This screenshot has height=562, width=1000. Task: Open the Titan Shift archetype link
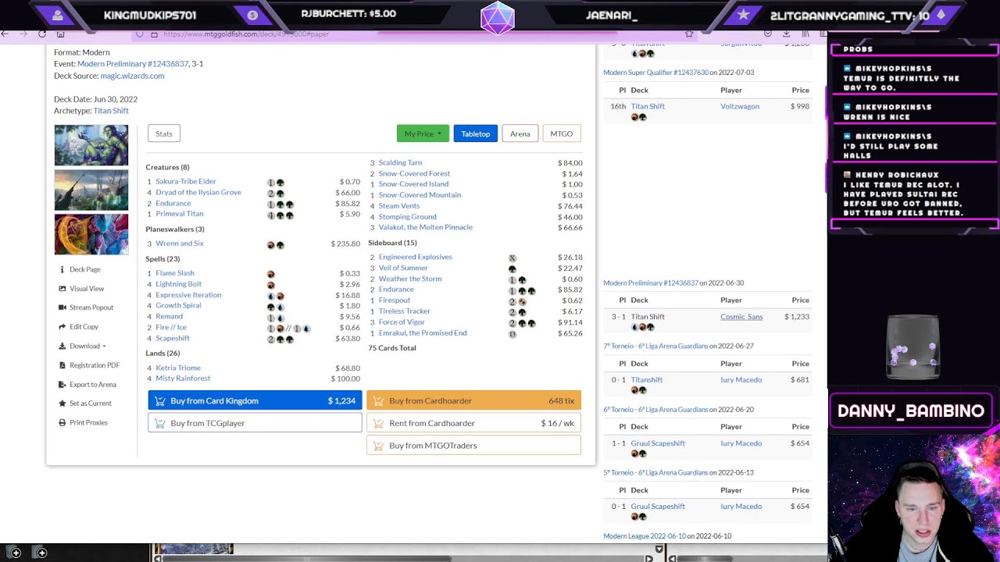(x=111, y=111)
